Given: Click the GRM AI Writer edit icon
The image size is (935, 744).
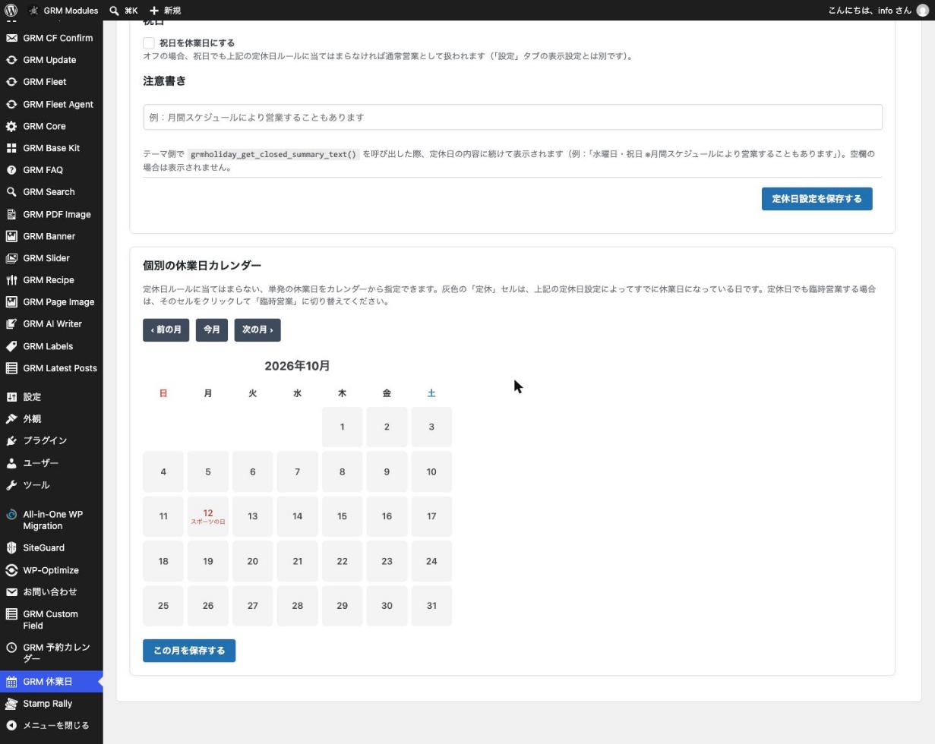Looking at the screenshot, I should [11, 324].
